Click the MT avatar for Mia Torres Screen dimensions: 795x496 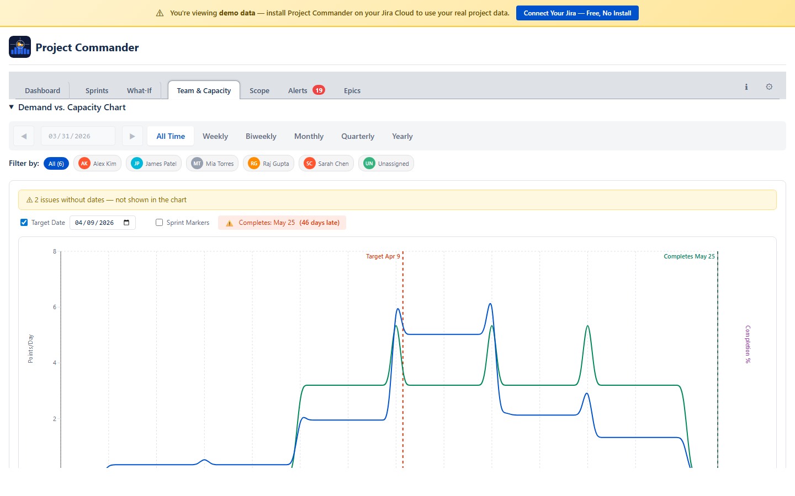click(196, 163)
